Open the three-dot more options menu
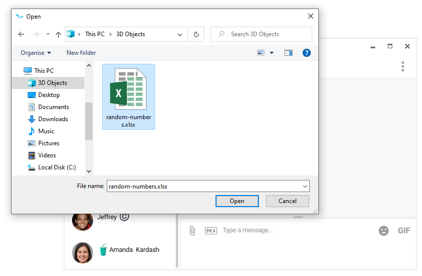The image size is (422, 276). click(x=403, y=66)
